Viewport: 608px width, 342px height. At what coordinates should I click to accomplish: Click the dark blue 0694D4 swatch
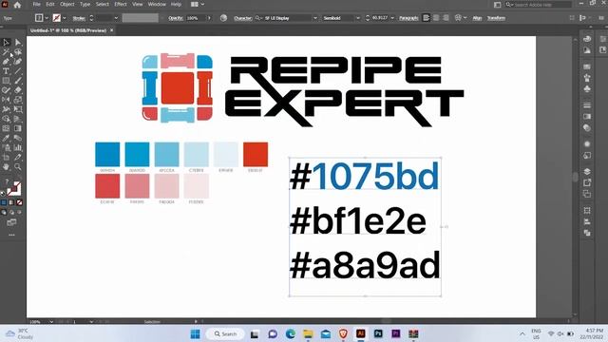tap(107, 154)
